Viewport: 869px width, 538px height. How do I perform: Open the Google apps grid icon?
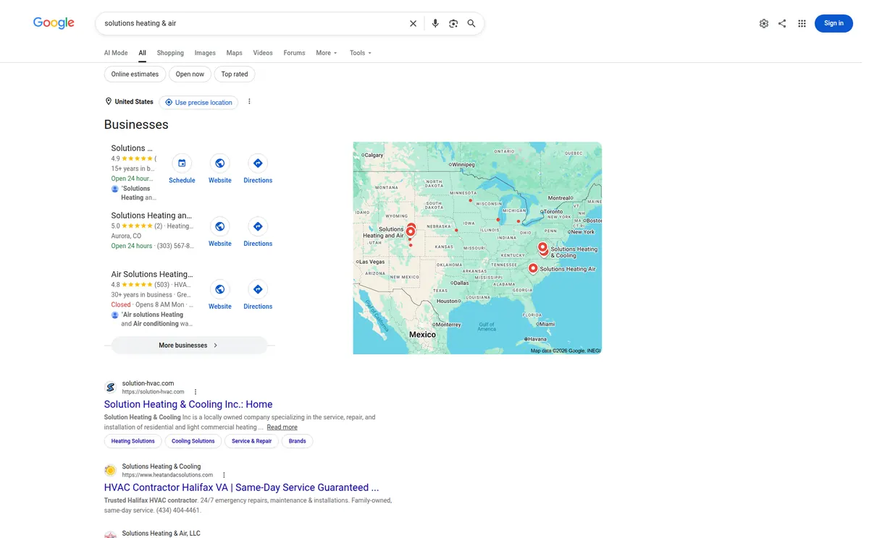802,23
